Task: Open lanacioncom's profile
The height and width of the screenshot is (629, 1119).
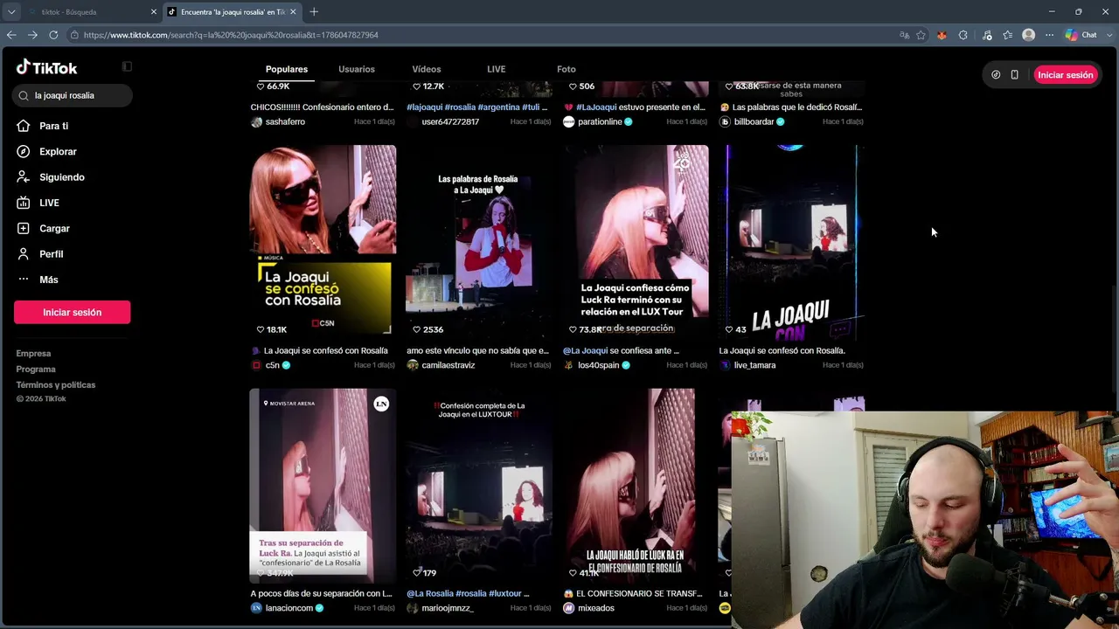Action: [x=288, y=608]
